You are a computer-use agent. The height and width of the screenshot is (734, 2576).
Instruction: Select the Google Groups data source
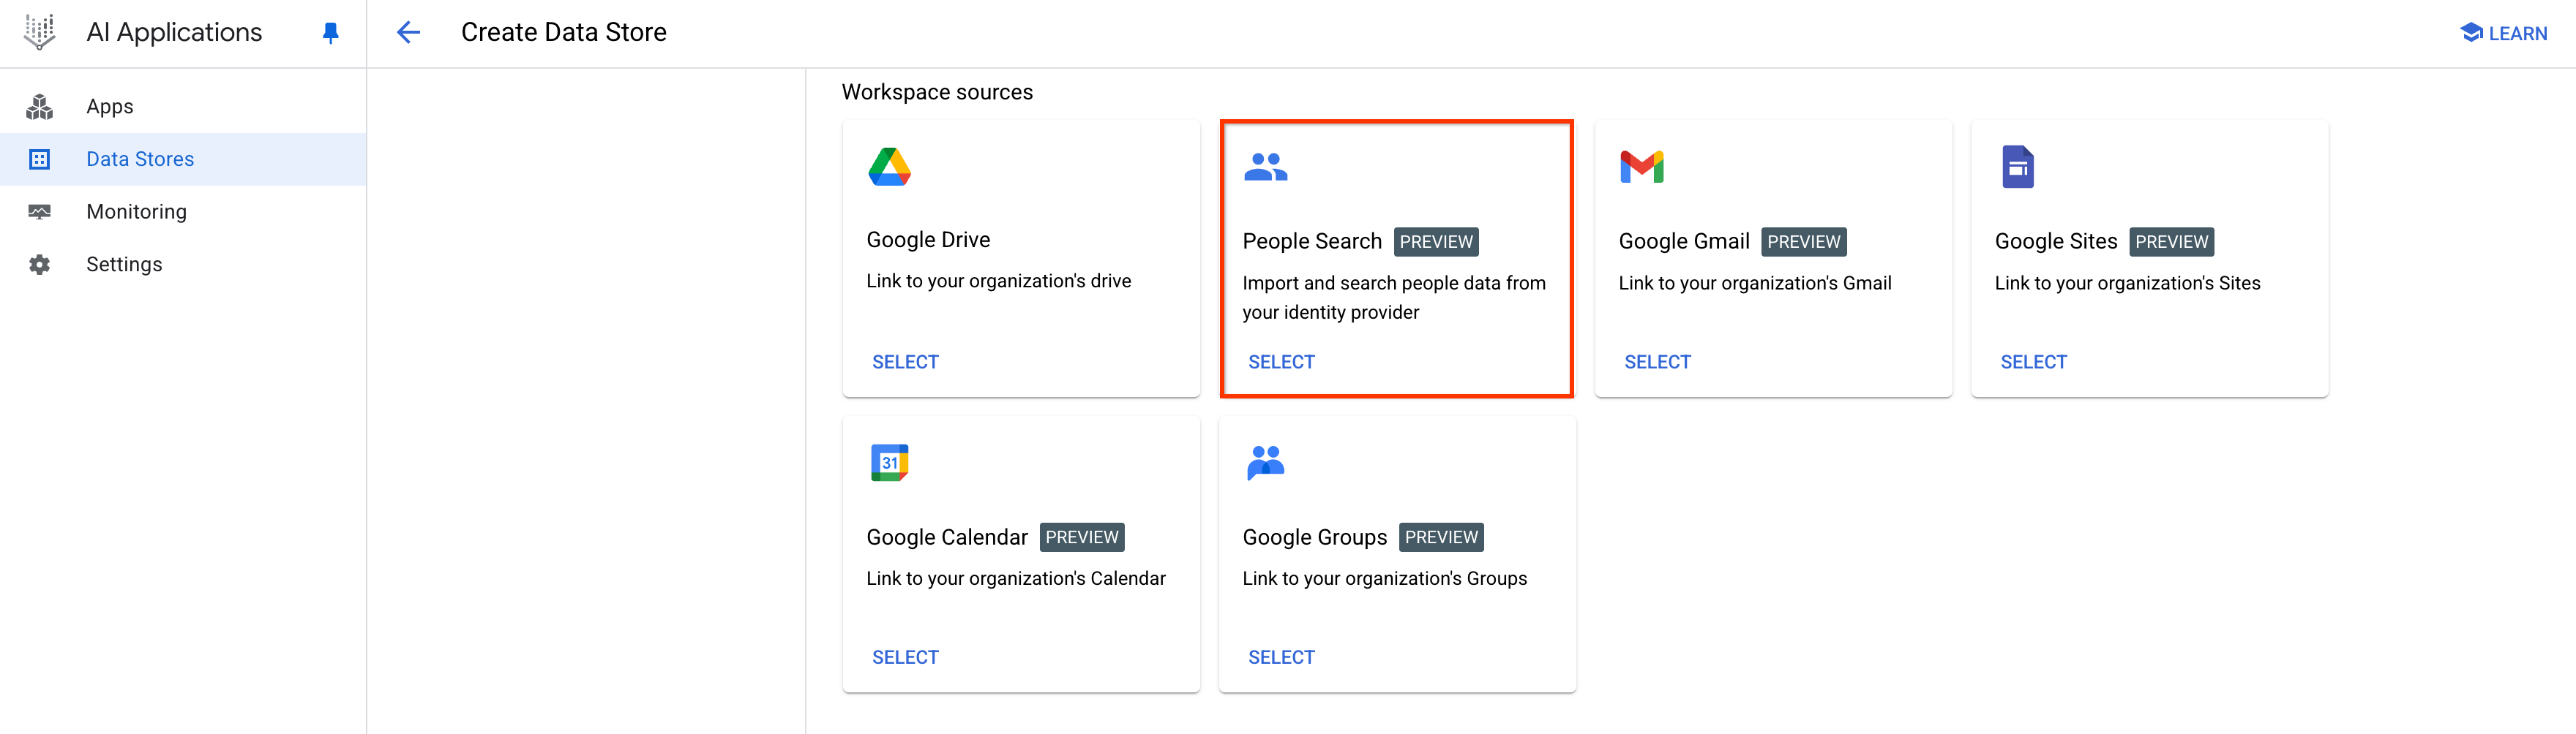coord(1281,656)
